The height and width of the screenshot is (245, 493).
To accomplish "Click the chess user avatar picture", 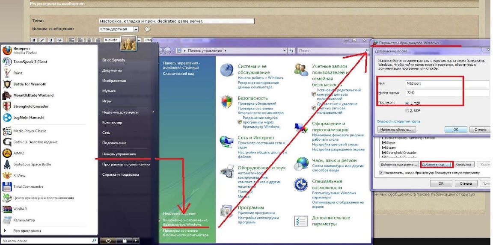I will click(128, 44).
